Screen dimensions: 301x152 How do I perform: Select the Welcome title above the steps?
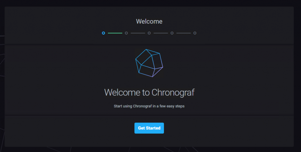pyautogui.click(x=149, y=21)
